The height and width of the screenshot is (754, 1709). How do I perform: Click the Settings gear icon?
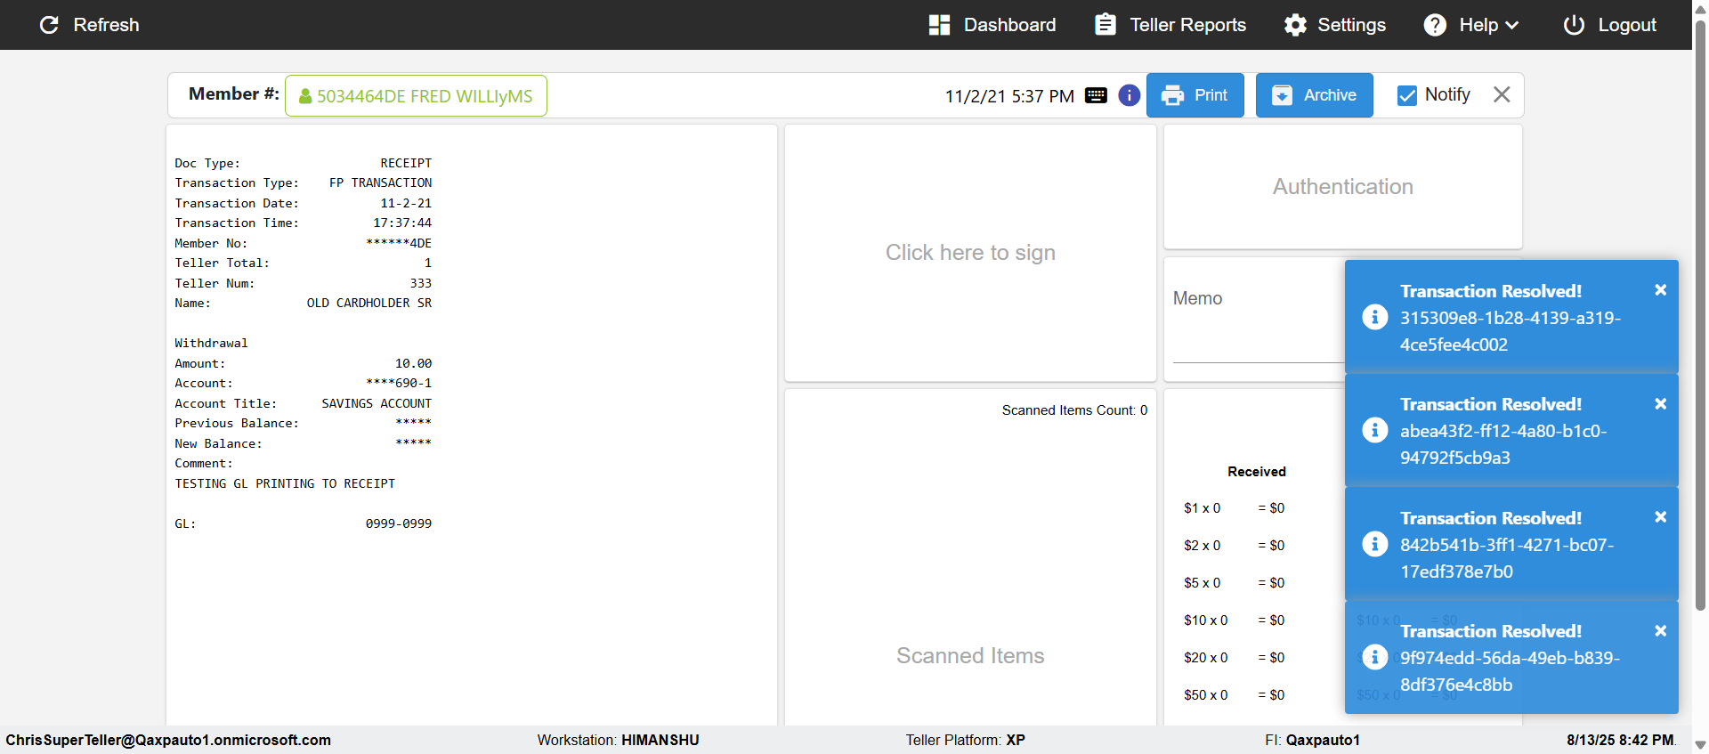coord(1295,25)
